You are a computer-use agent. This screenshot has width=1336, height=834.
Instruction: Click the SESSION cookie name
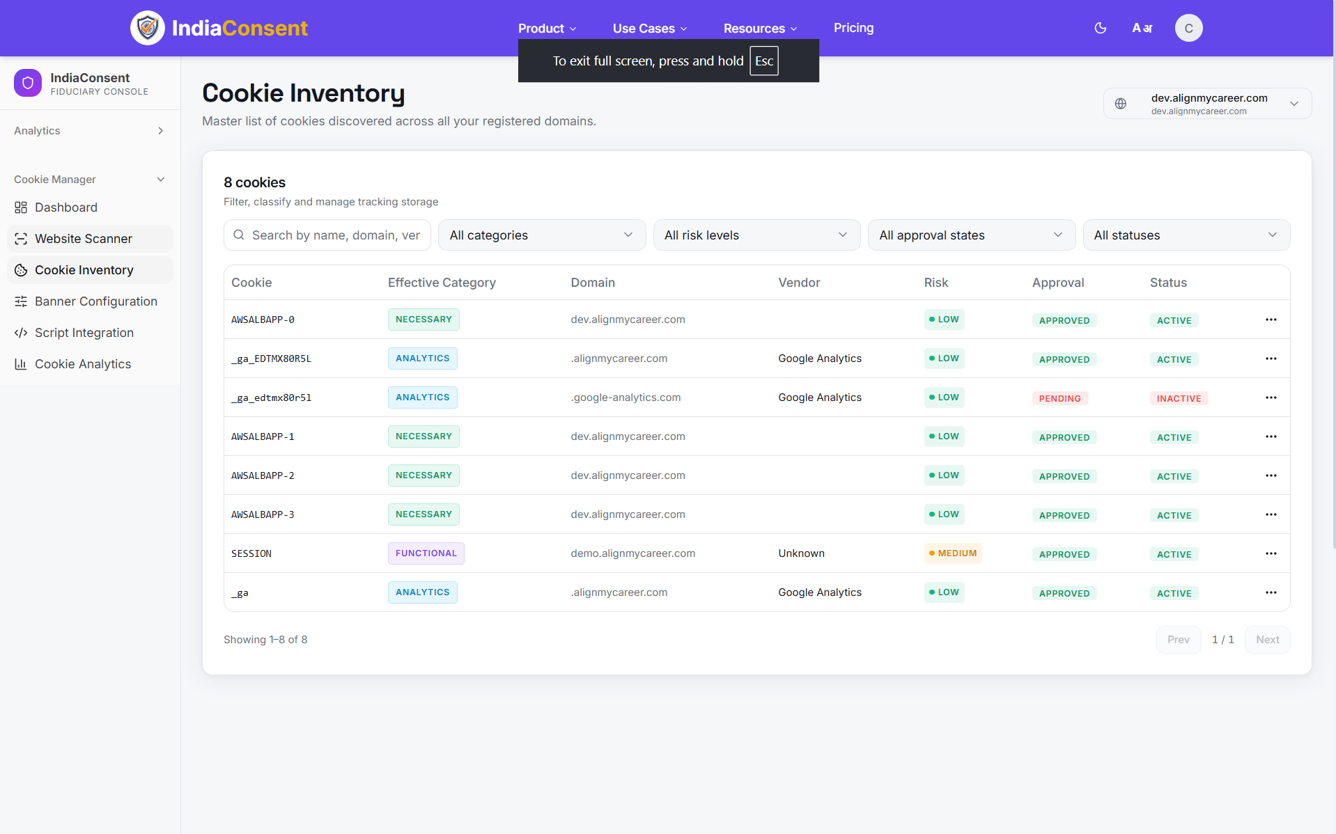point(251,553)
